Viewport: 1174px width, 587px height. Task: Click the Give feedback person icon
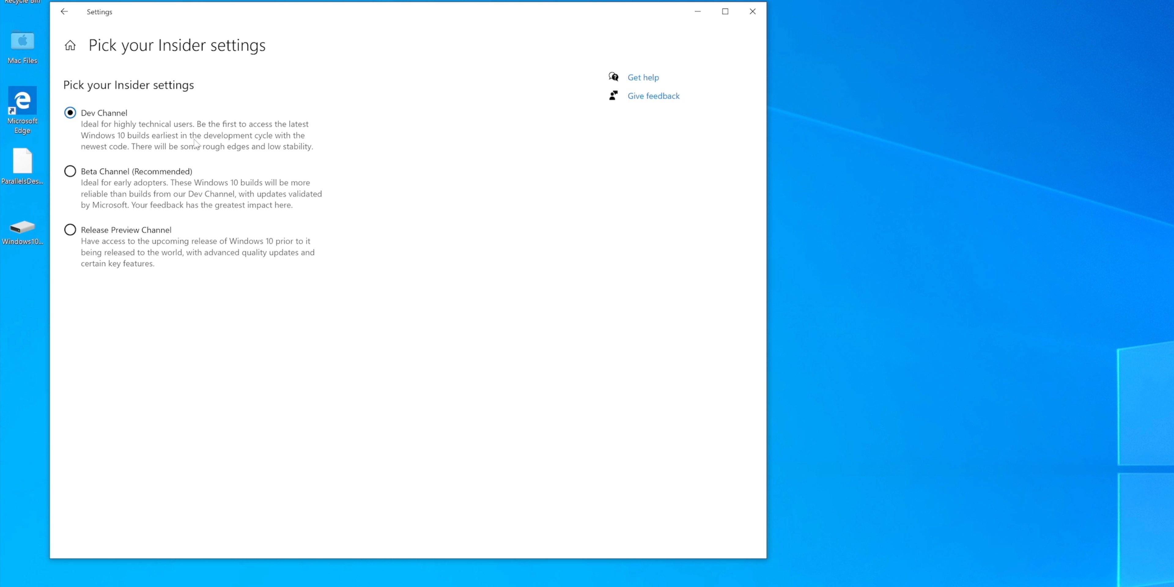pyautogui.click(x=614, y=95)
